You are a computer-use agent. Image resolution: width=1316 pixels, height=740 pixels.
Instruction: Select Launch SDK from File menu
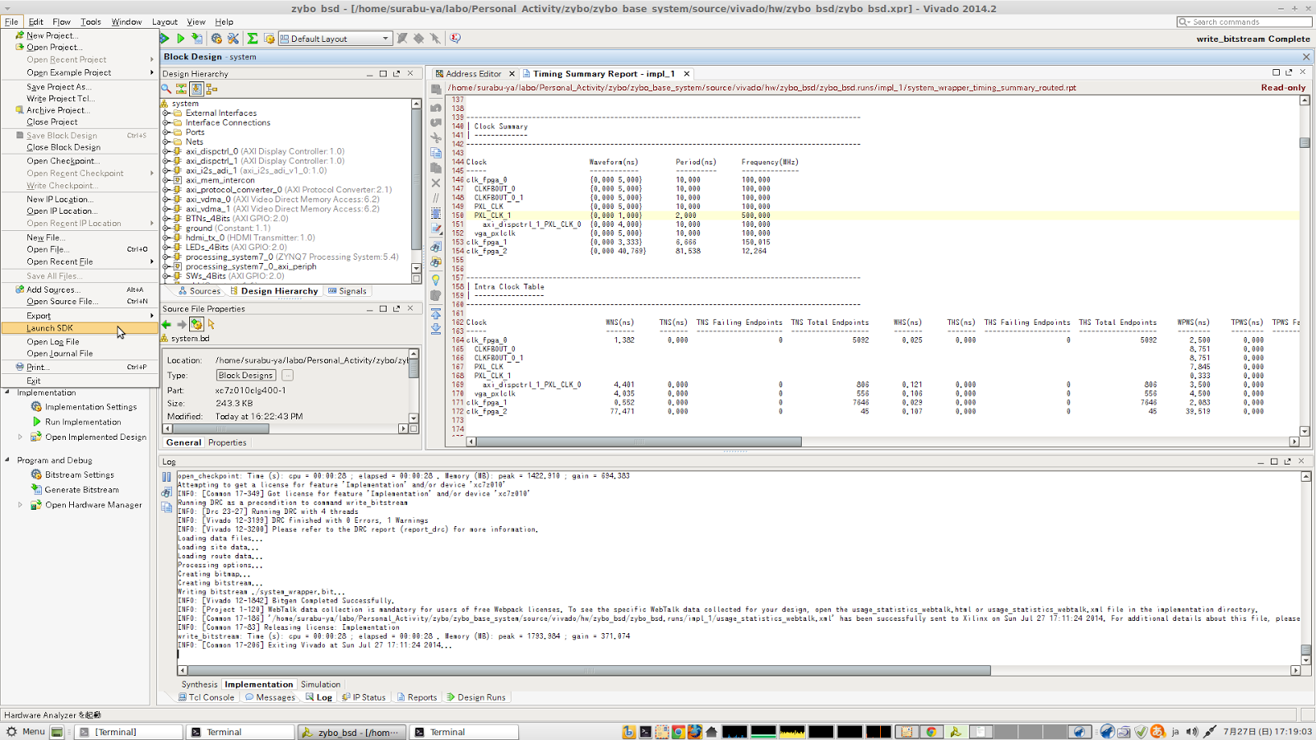[x=79, y=328]
